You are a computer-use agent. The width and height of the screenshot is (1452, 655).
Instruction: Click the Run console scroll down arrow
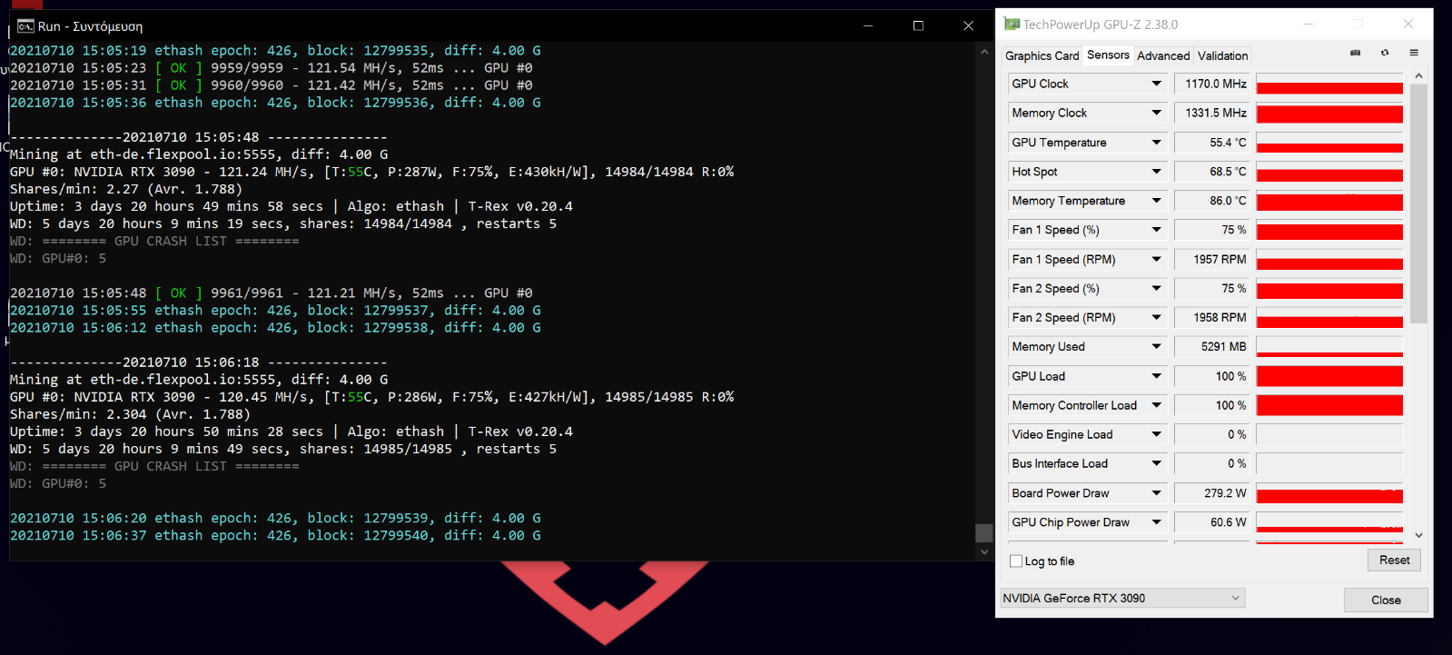point(983,551)
